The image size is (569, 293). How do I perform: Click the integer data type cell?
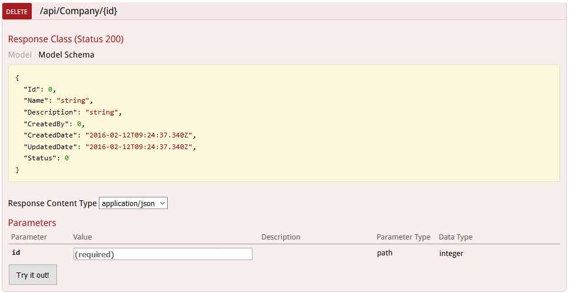pos(451,254)
